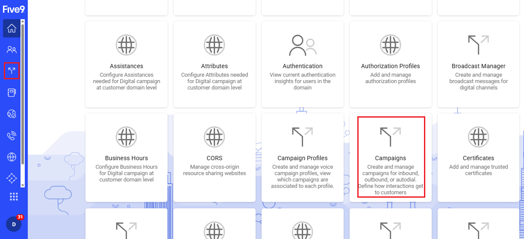Click the arrow icon on Campaigns card
This screenshot has height=239, width=524.
[x=390, y=137]
